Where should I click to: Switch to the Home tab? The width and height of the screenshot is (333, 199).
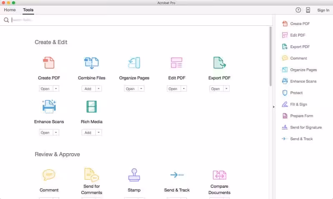click(10, 10)
